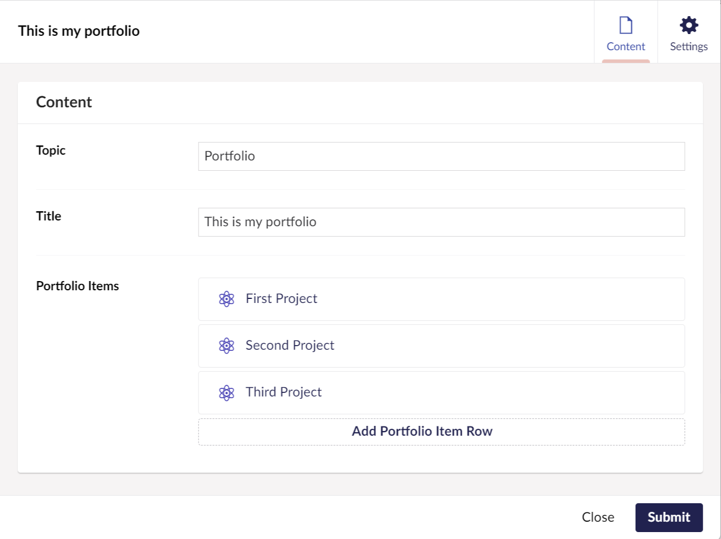The height and width of the screenshot is (539, 721).
Task: Focus the Topic input field
Action: [441, 156]
